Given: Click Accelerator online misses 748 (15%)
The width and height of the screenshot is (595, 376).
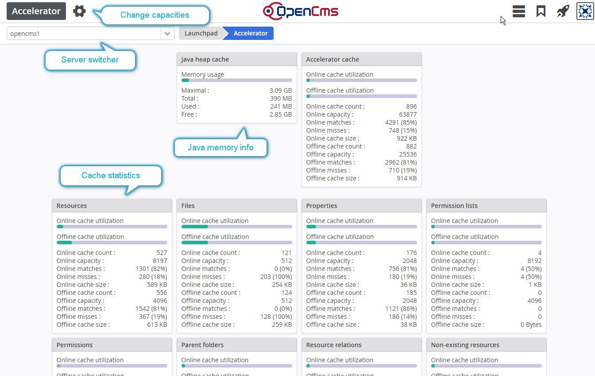Looking at the screenshot, I should tap(402, 130).
